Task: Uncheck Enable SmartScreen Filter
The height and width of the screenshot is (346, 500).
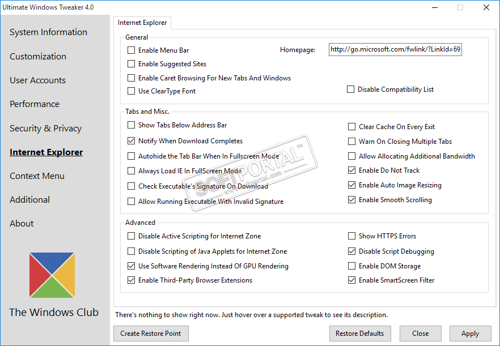Action: click(x=351, y=280)
